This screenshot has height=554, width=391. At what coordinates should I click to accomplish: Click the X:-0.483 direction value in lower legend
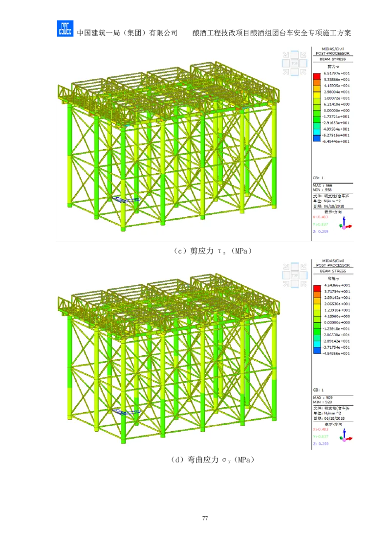322,429
